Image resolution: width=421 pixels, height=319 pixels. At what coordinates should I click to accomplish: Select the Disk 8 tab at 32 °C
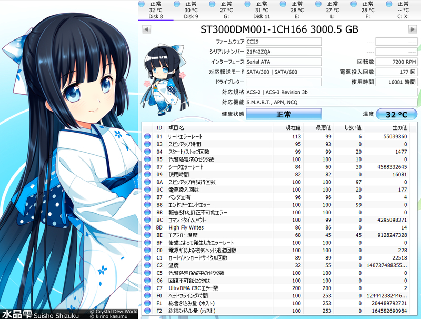(x=156, y=10)
